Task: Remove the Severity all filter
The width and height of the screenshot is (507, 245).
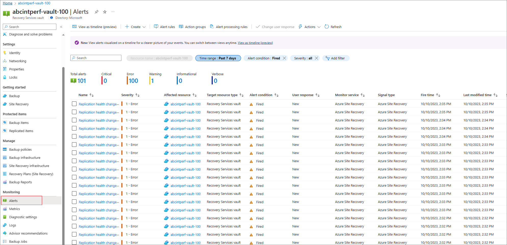Action: 316,58
